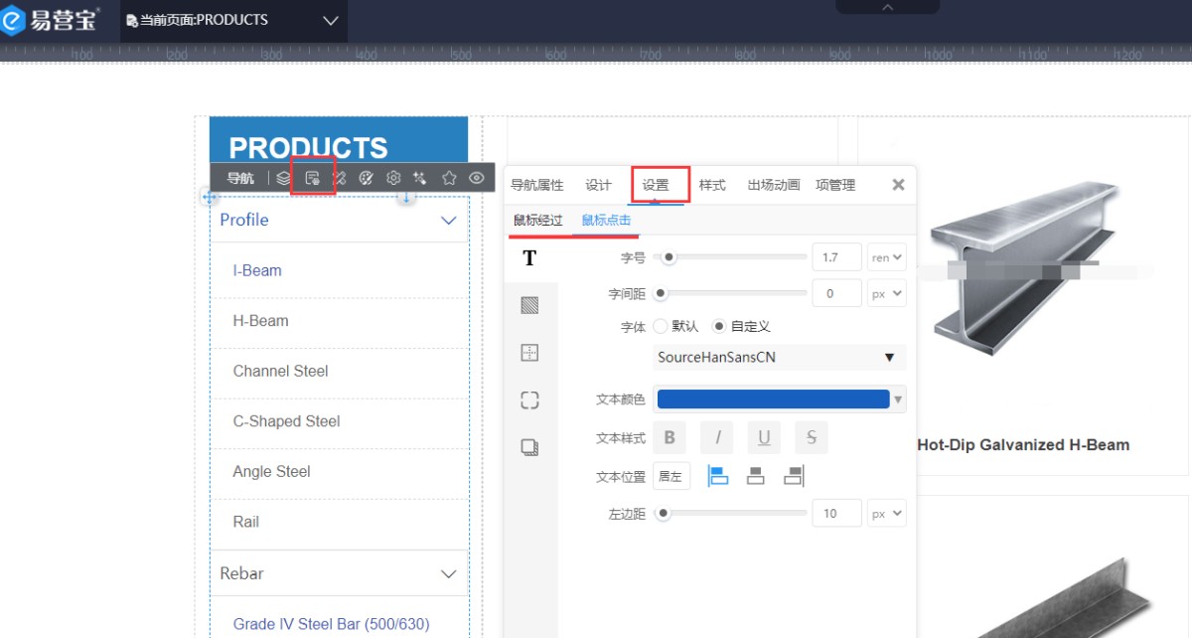Click the 文本颜色 blue color swatch
1192x638 pixels.
click(773, 399)
